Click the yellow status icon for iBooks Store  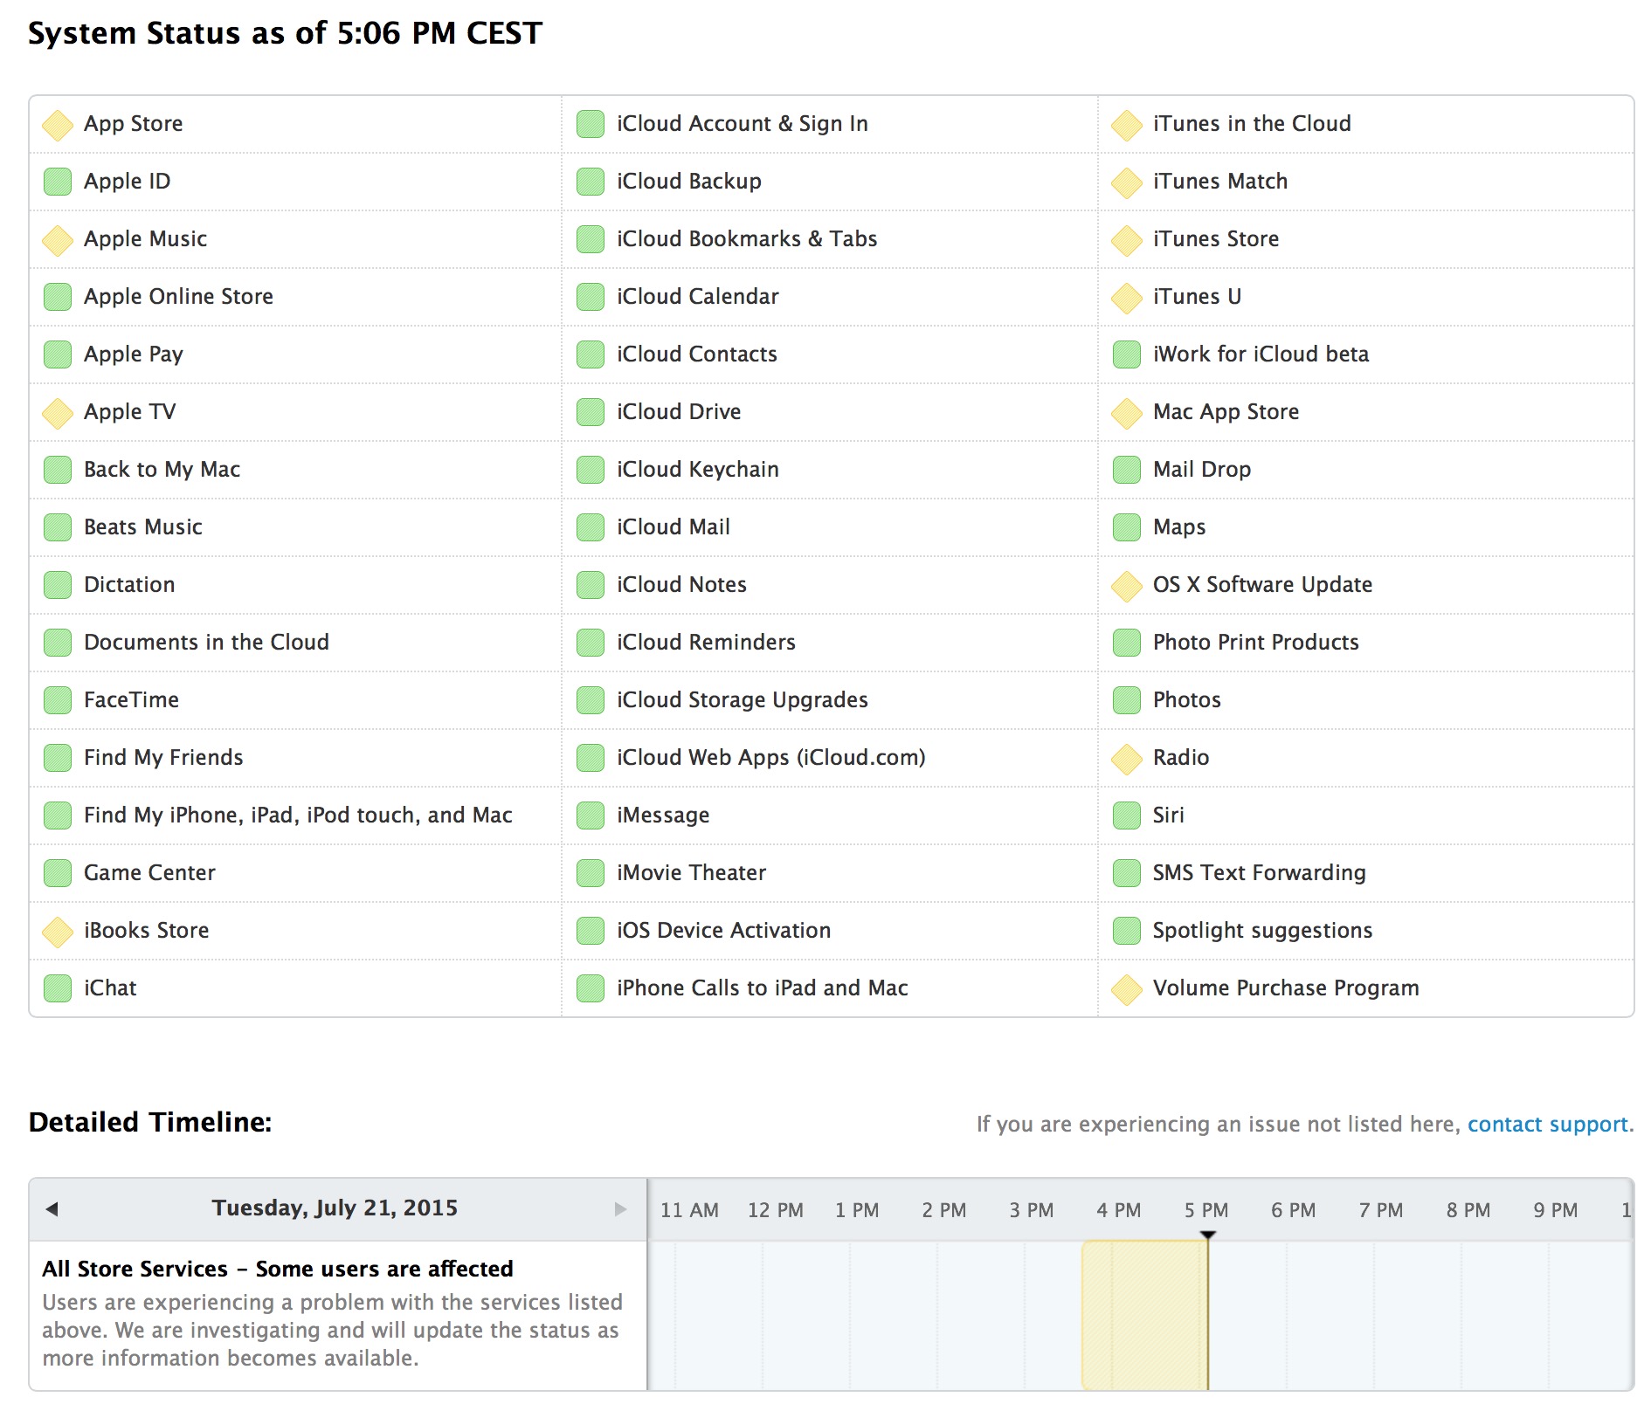[x=58, y=932]
